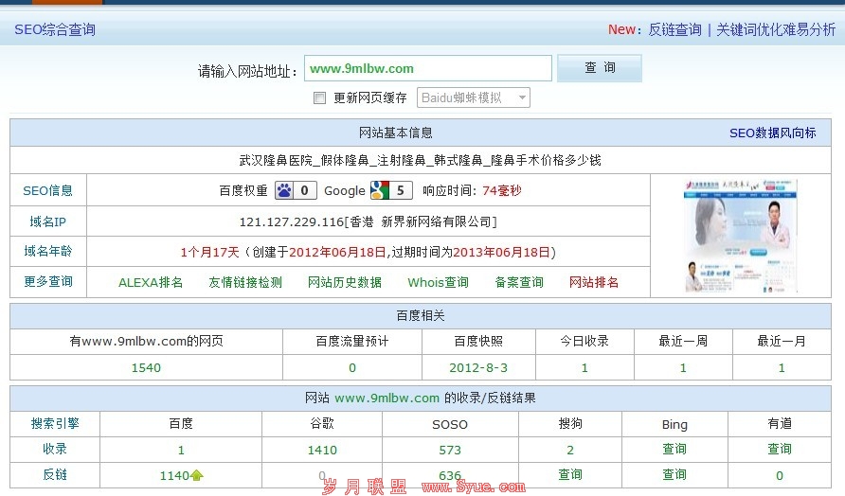Click the 搜狗 收录 value 2
This screenshot has width=845, height=496.
click(x=570, y=450)
